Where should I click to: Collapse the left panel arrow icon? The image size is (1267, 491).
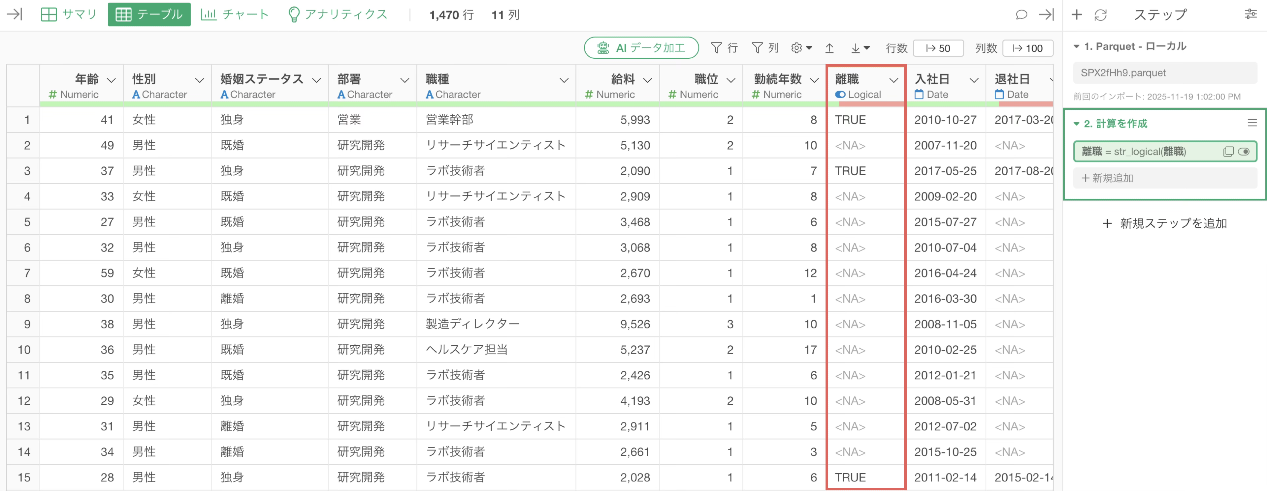point(15,14)
